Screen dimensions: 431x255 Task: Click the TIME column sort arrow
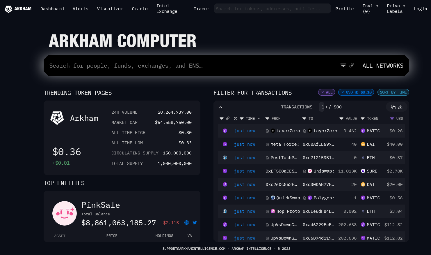[259, 119]
